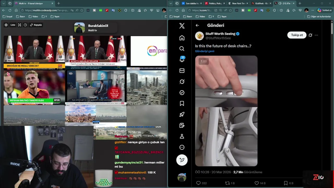Viewport: 334px width, 188px height.
Task: Switch to New York Times tab
Action: 237,3
